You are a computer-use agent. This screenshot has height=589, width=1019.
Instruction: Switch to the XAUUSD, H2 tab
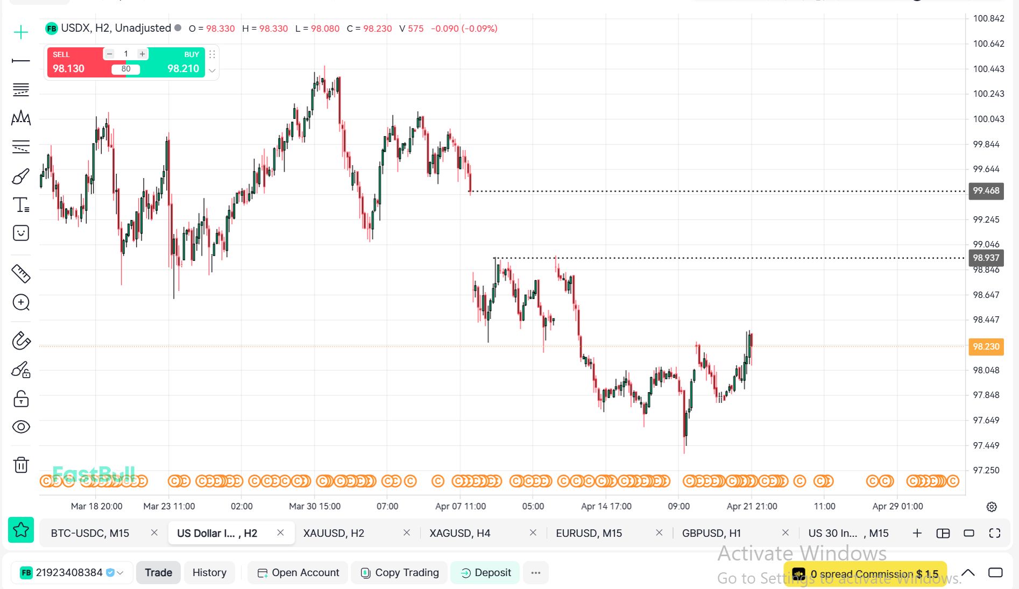pos(334,533)
